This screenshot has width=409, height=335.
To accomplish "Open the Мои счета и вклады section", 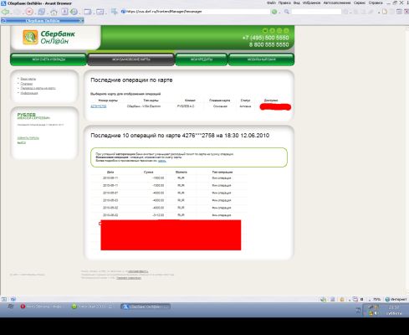I will pyautogui.click(x=49, y=59).
